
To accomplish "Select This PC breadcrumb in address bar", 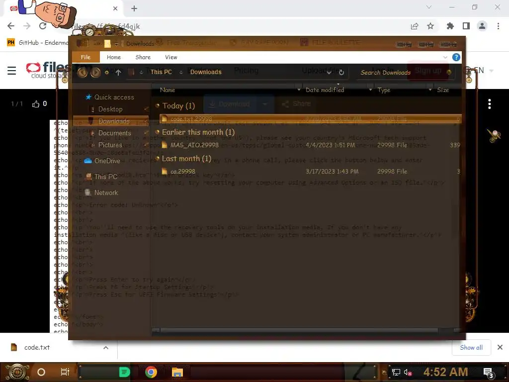I will pos(161,72).
